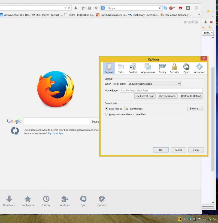The height and width of the screenshot is (223, 218).
Task: Open the 100% zoom level dropdown
Action: tap(208, 33)
